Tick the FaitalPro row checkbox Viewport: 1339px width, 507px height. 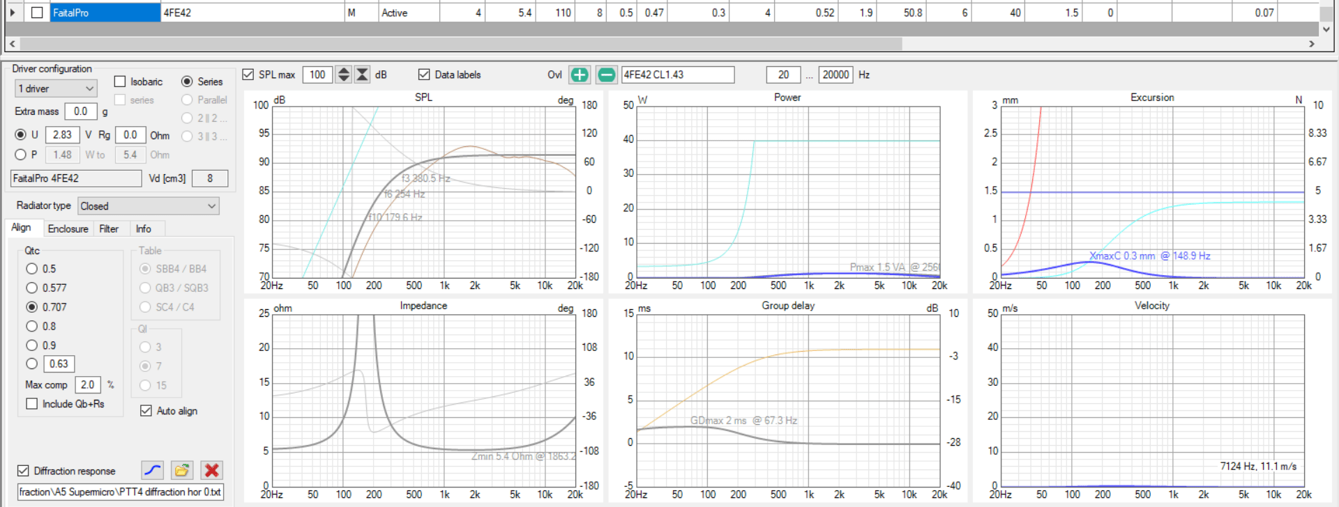tap(37, 13)
